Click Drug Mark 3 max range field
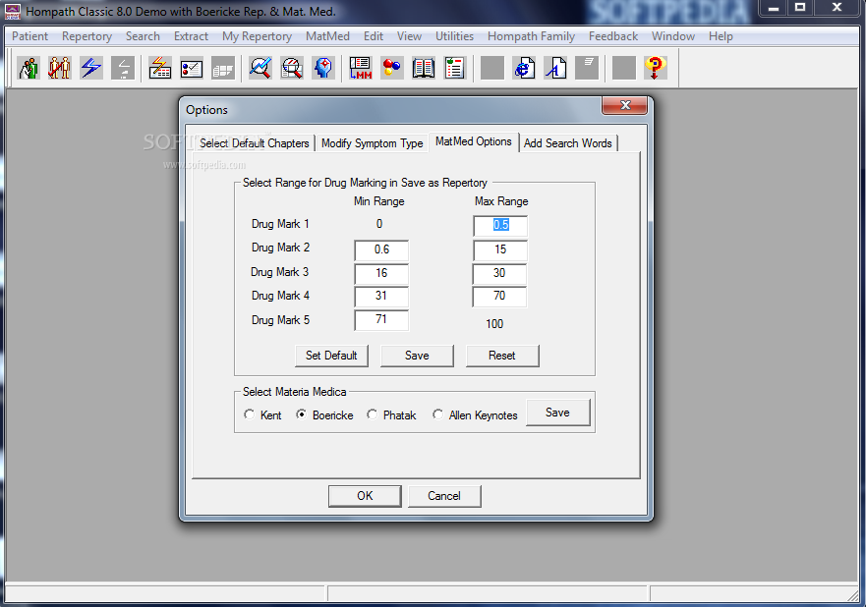This screenshot has width=866, height=607. (x=499, y=274)
